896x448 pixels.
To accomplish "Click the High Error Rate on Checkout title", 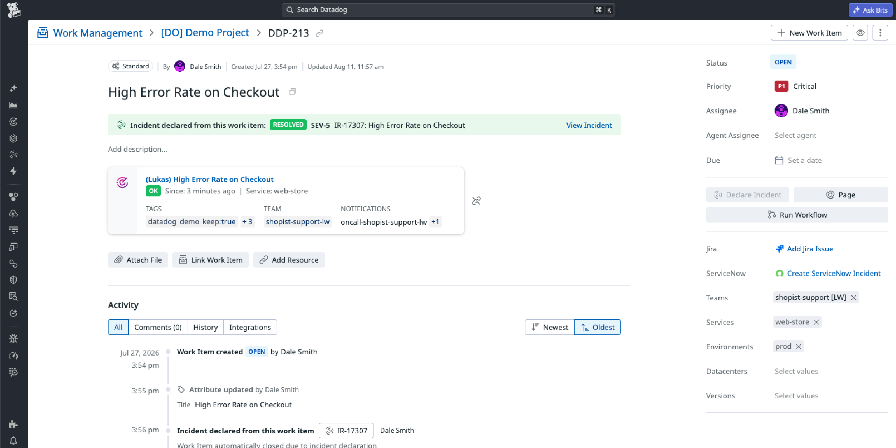I will pyautogui.click(x=194, y=92).
